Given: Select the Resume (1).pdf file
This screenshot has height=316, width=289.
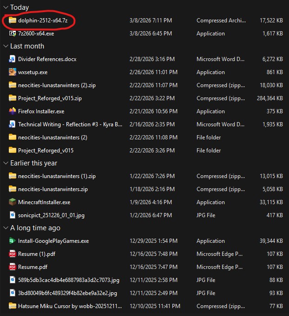Looking at the screenshot, I should 37,254.
